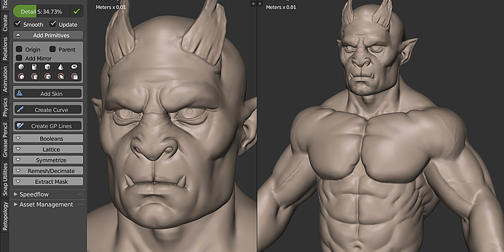Click the Detail size slider

(x=41, y=11)
